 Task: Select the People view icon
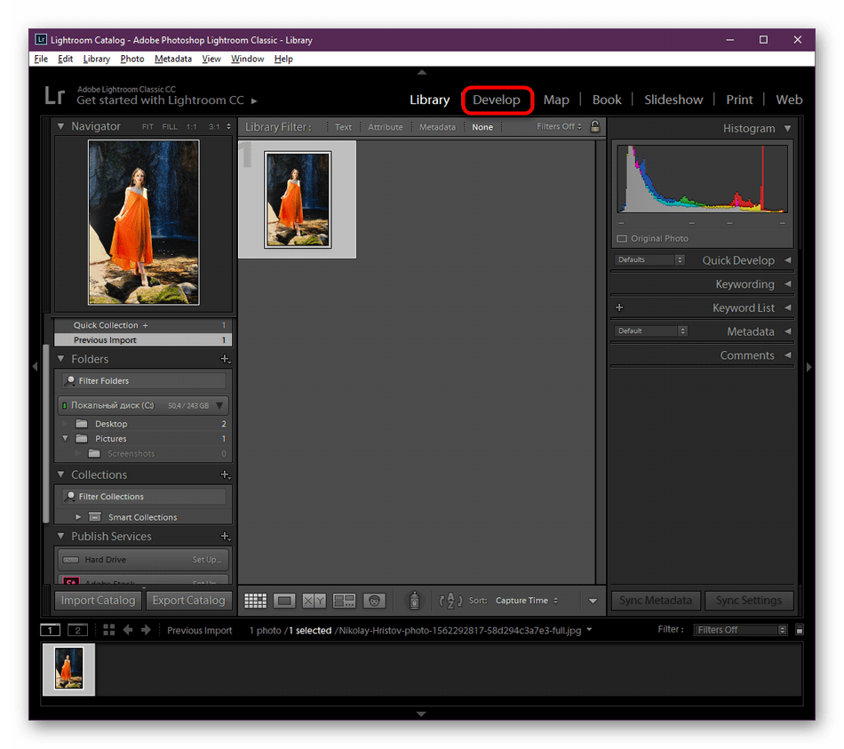point(374,601)
